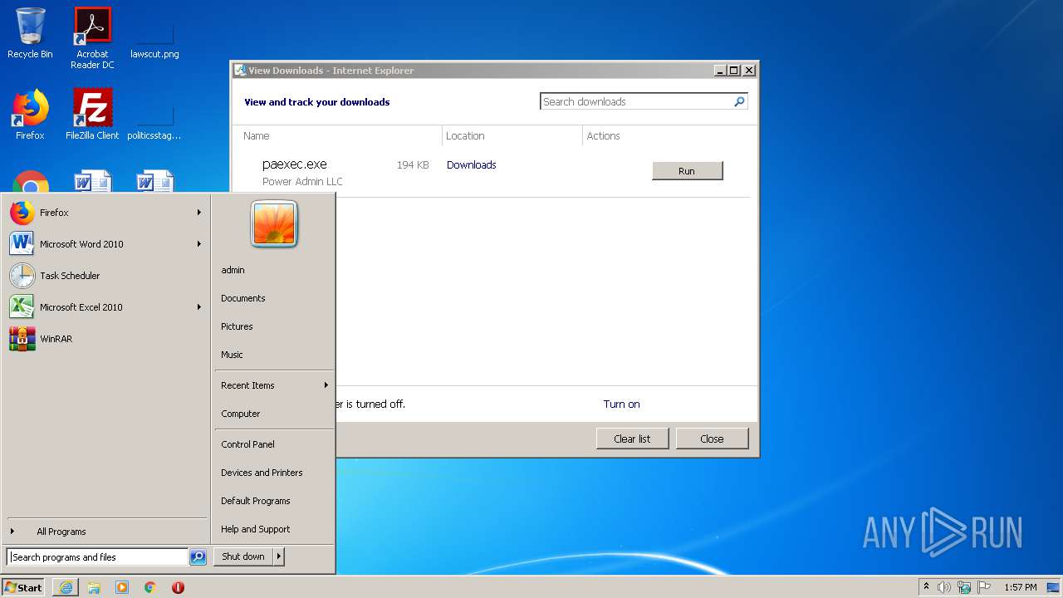Open shut down options arrow
The height and width of the screenshot is (598, 1063).
coord(279,556)
